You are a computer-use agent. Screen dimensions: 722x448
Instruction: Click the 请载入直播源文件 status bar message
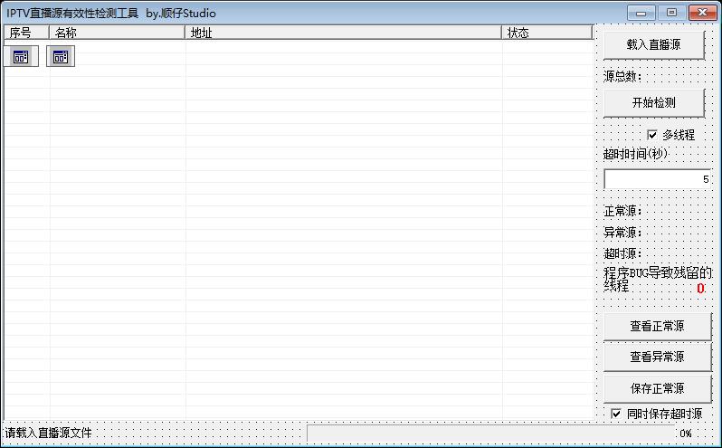[49, 434]
